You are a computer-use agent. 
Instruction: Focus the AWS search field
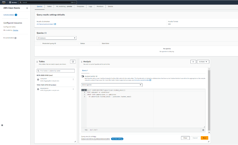pos(48,3)
